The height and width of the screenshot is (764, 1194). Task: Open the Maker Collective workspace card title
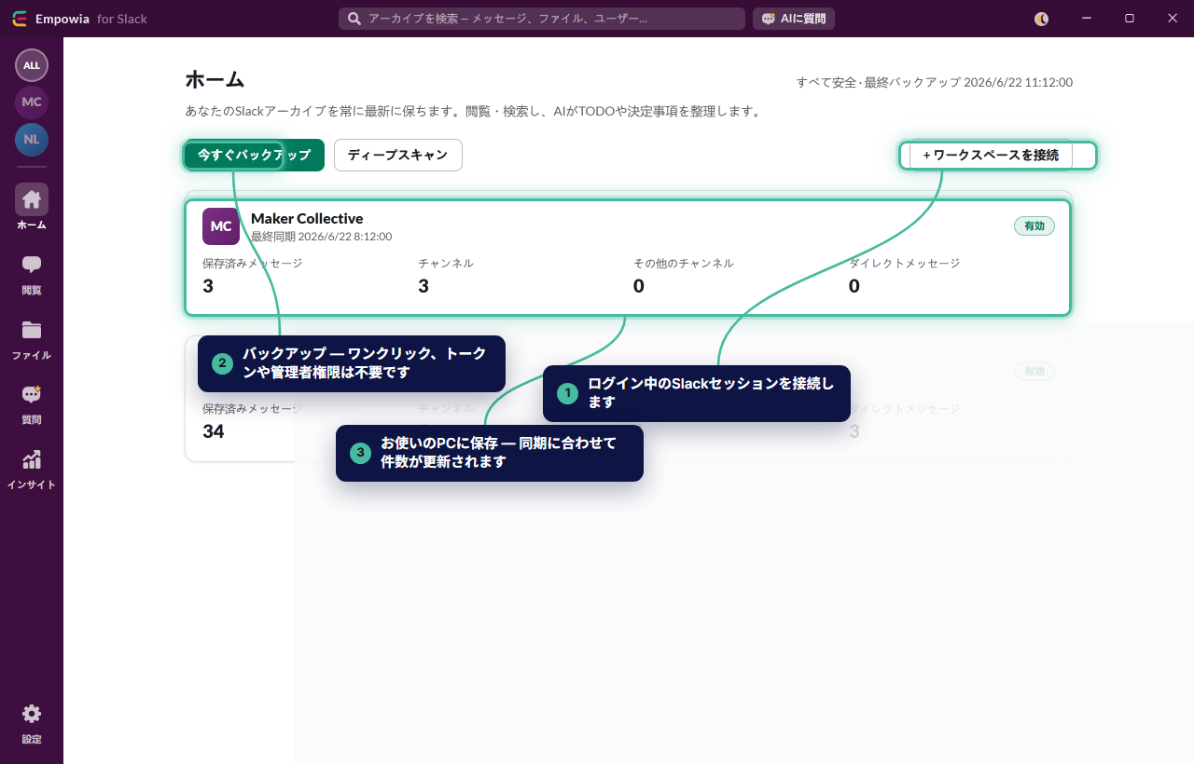point(307,219)
